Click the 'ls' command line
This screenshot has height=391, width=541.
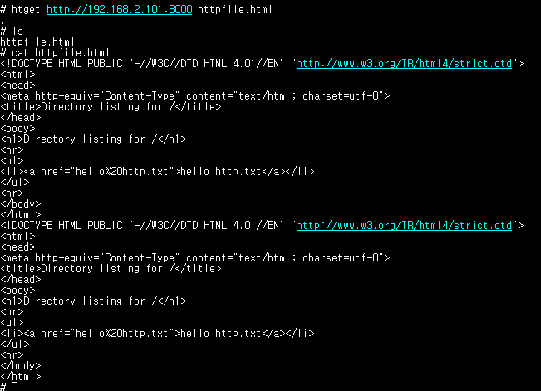click(12, 32)
